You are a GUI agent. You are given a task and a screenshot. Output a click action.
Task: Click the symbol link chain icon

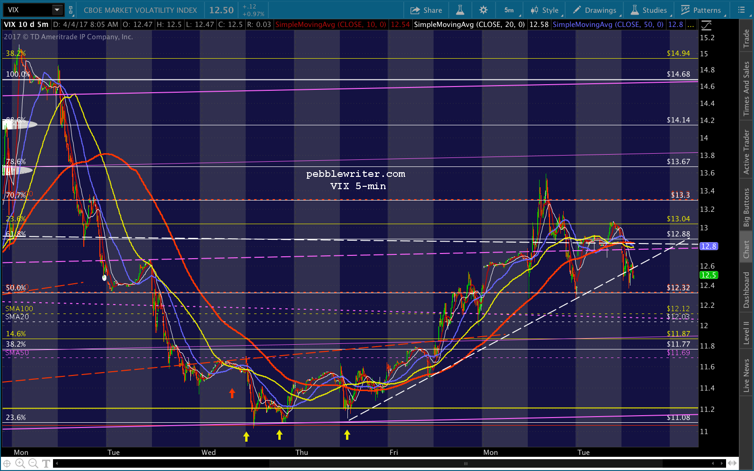(x=71, y=10)
